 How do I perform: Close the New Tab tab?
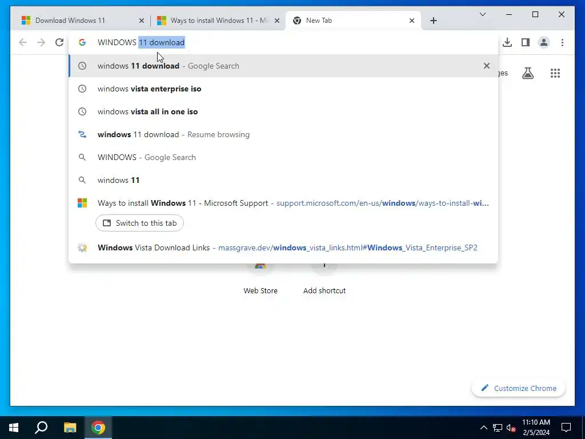pyautogui.click(x=412, y=21)
